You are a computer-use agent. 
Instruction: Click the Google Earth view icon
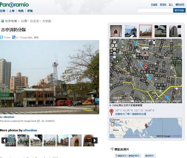(13, 37)
